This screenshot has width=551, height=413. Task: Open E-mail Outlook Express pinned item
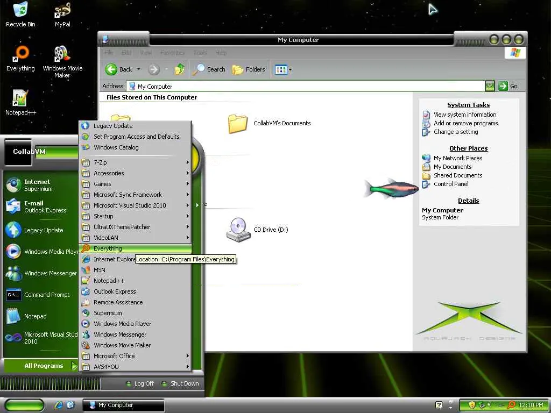pos(41,206)
